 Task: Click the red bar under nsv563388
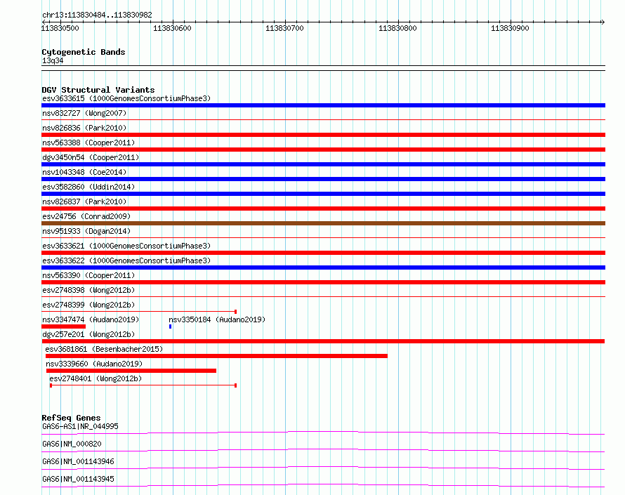click(x=323, y=150)
